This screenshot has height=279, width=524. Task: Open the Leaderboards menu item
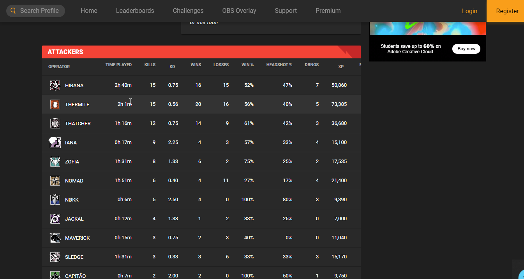tap(135, 11)
